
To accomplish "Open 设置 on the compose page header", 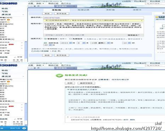I will 30,4.
